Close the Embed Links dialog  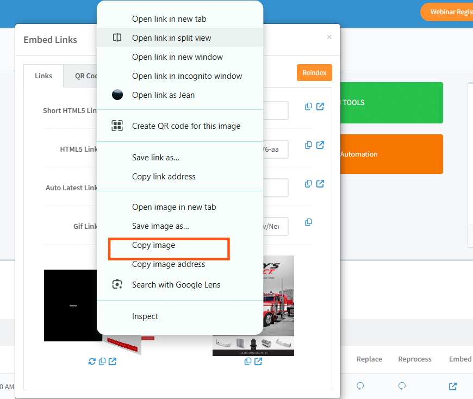tap(329, 38)
